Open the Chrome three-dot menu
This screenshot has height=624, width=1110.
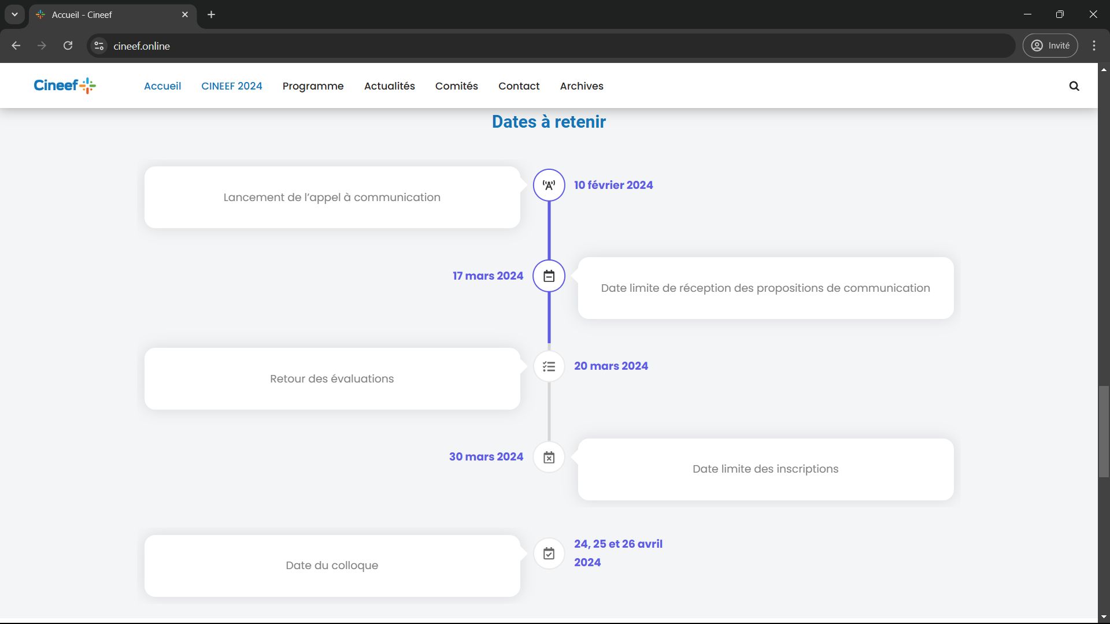pyautogui.click(x=1094, y=46)
